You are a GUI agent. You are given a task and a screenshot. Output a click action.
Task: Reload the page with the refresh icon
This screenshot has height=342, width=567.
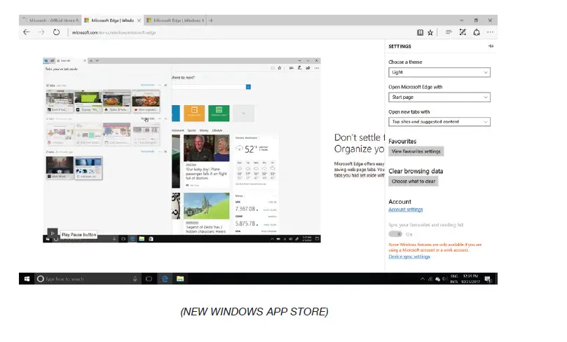(x=56, y=32)
